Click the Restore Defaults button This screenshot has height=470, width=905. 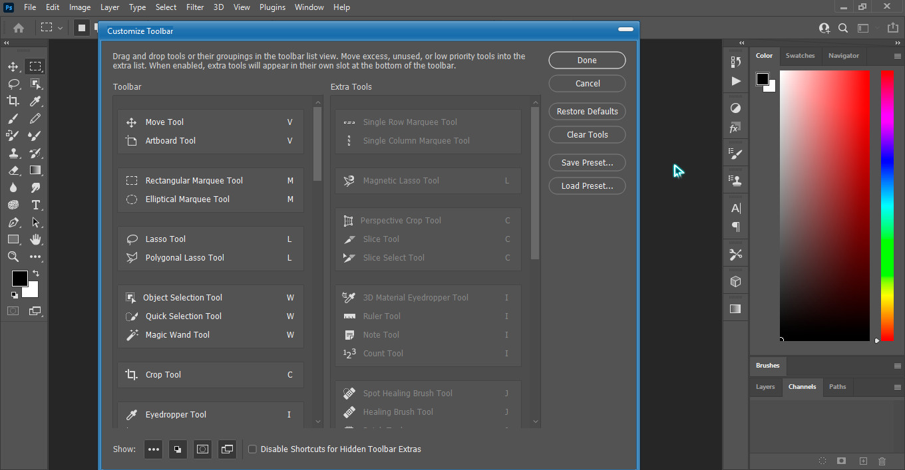[x=587, y=112]
